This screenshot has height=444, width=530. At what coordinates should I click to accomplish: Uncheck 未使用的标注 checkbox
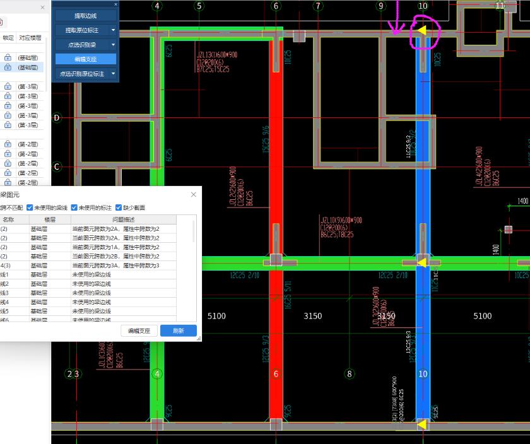(74, 207)
